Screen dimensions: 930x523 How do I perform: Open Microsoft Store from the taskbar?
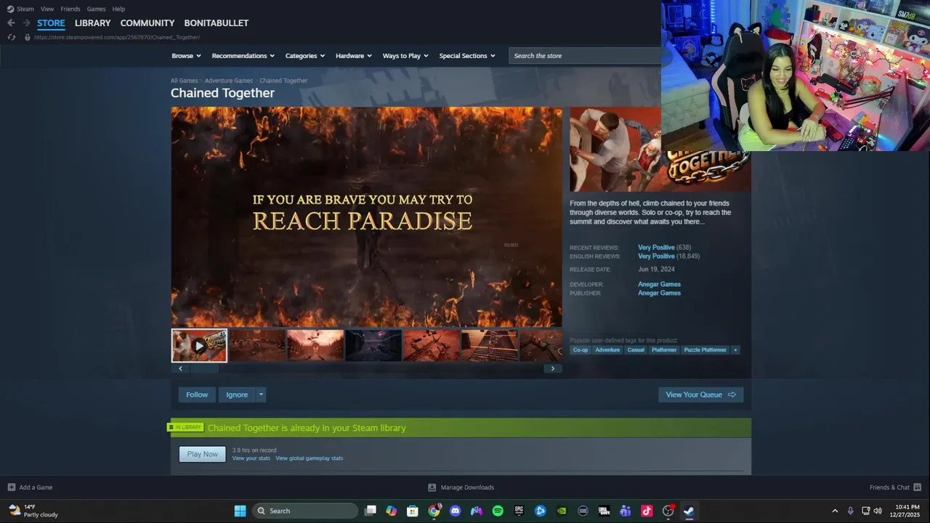(413, 511)
